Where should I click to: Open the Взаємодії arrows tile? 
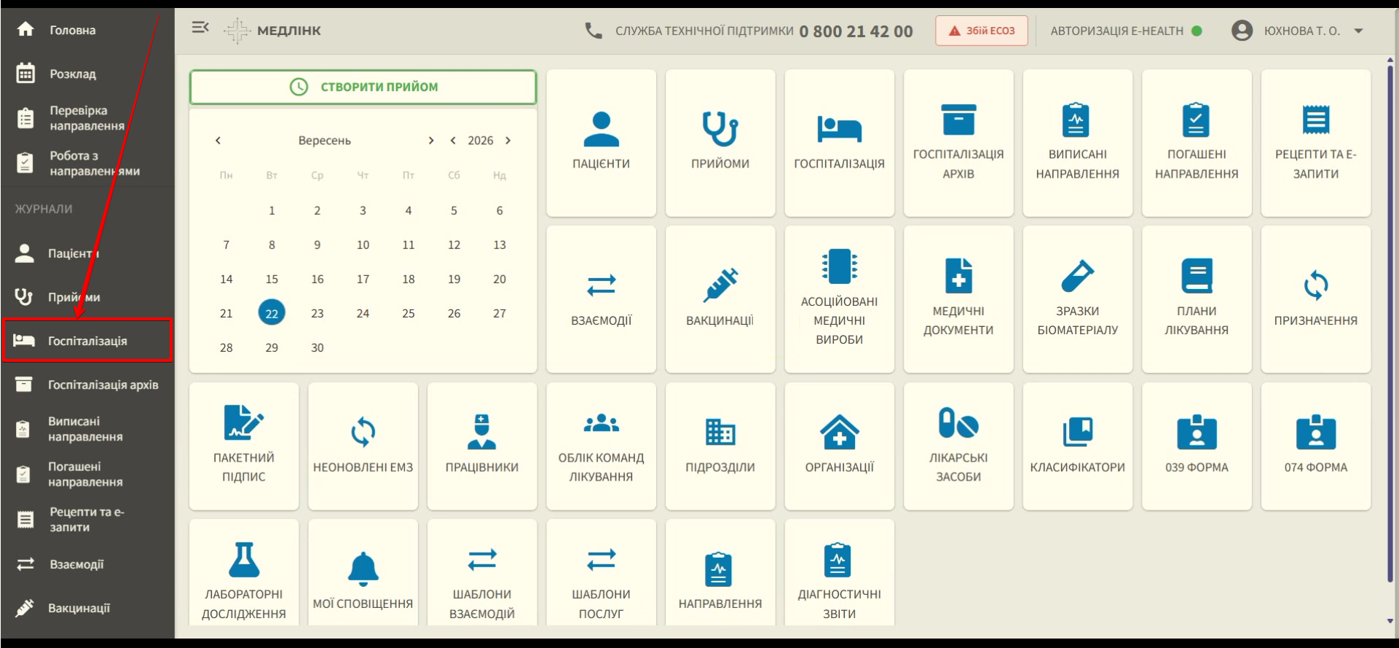(601, 299)
